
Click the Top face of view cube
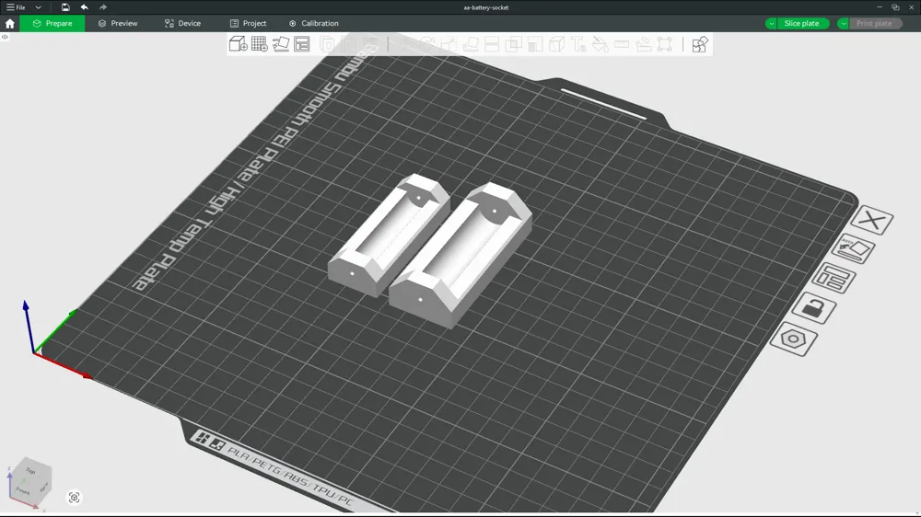click(x=31, y=471)
